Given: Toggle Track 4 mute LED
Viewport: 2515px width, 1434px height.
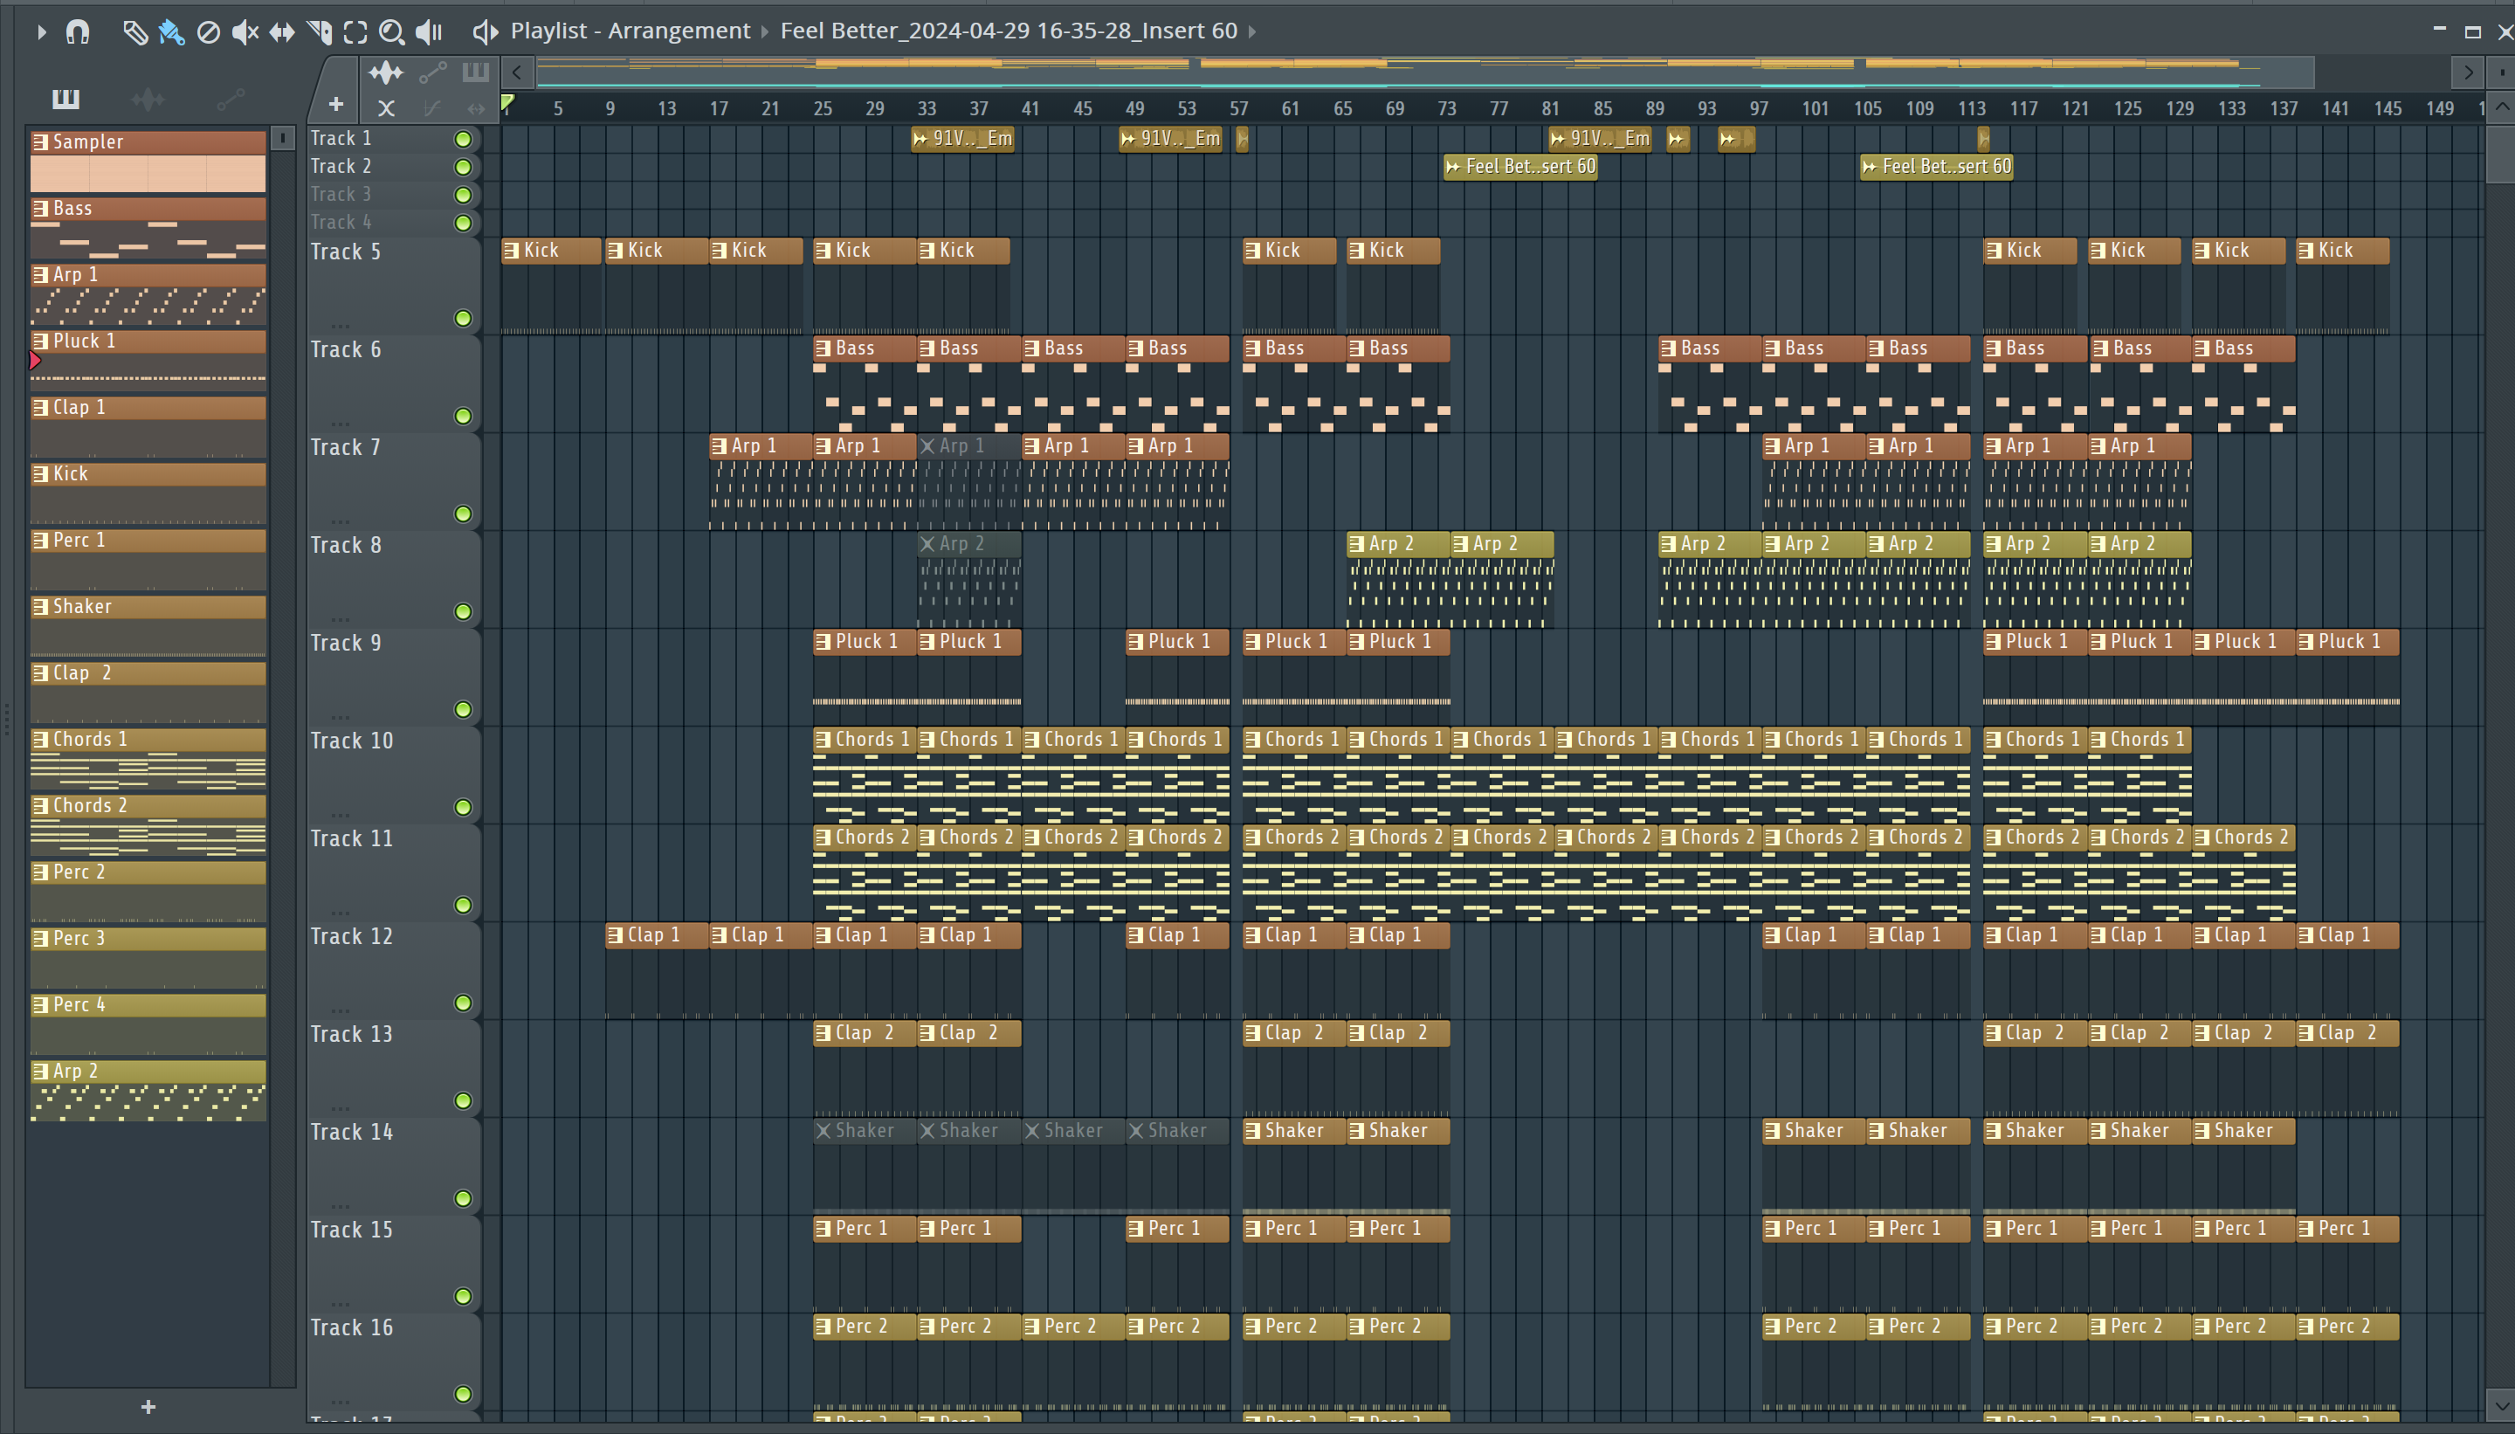Looking at the screenshot, I should coord(463,223).
